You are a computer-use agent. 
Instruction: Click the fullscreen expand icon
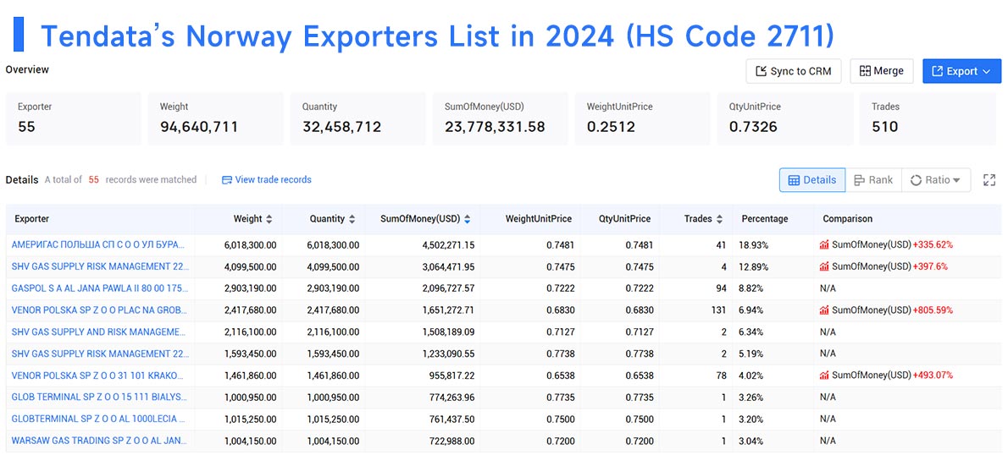click(x=989, y=180)
